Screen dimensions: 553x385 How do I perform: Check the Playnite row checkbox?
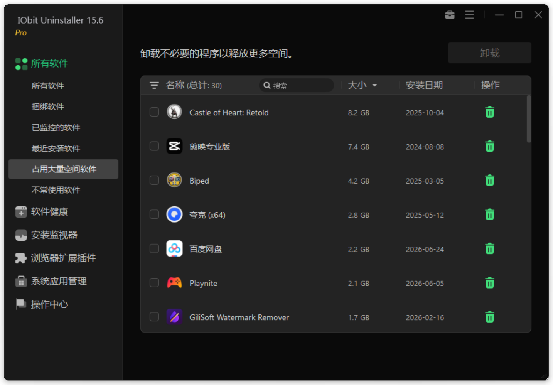(154, 283)
